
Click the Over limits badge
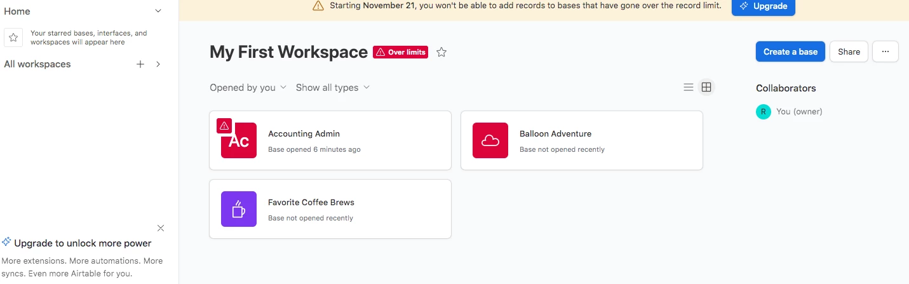click(400, 52)
